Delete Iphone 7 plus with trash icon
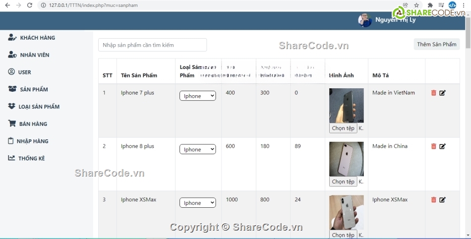 click(x=433, y=93)
